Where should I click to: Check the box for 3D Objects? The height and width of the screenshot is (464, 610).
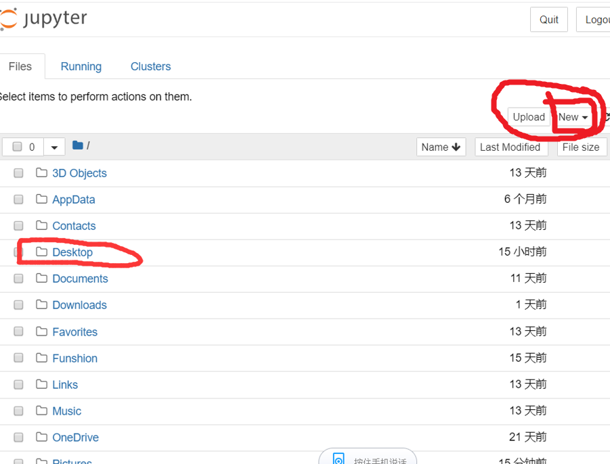18,173
